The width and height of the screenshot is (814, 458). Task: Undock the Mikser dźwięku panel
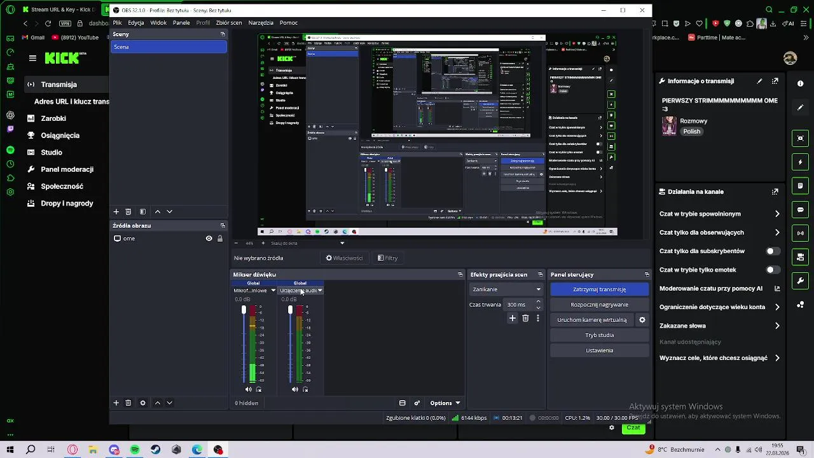pyautogui.click(x=460, y=275)
